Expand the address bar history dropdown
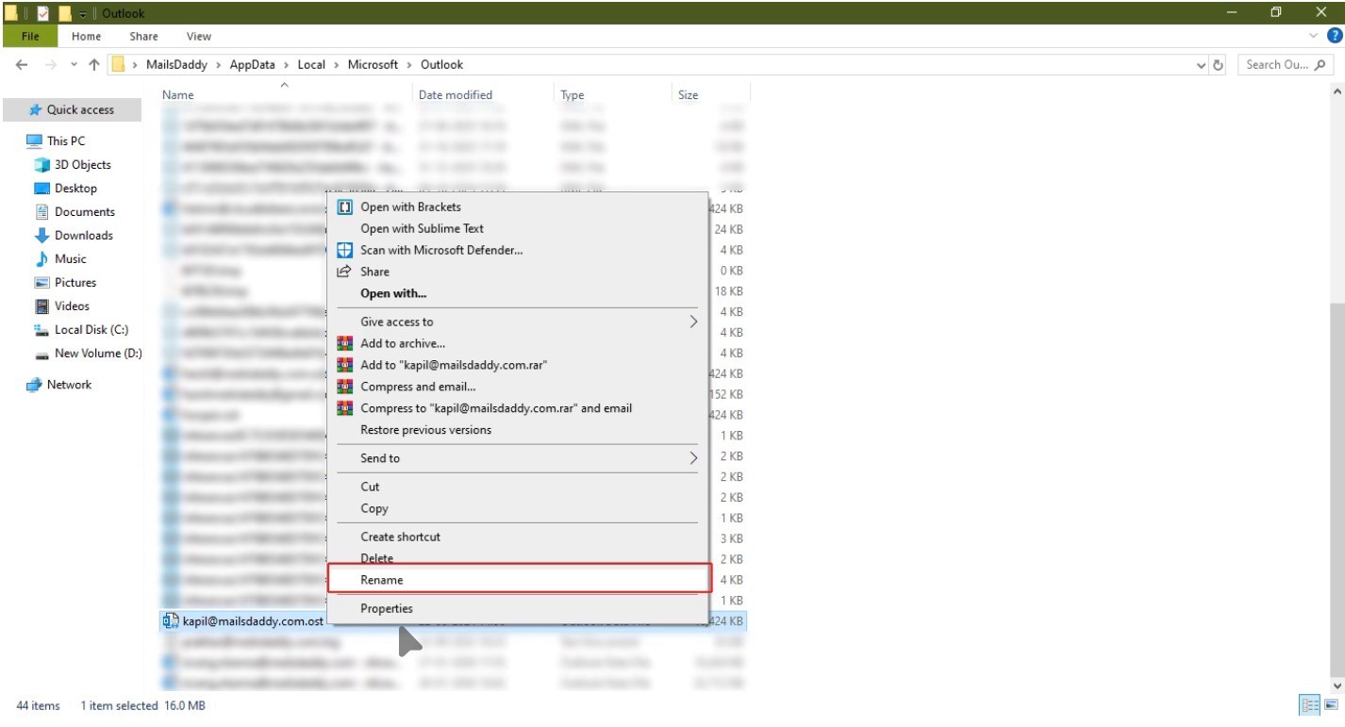The image size is (1345, 727). coord(1201,65)
